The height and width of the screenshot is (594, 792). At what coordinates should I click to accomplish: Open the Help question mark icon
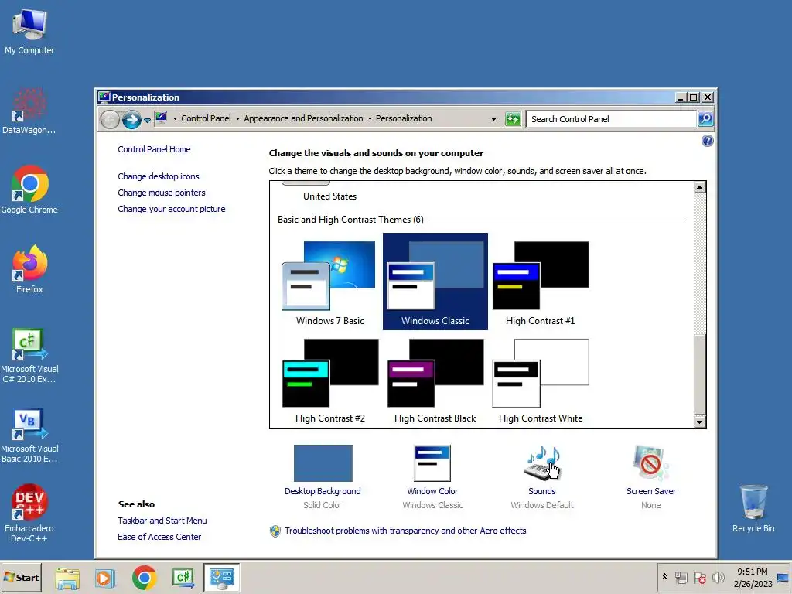click(x=708, y=141)
